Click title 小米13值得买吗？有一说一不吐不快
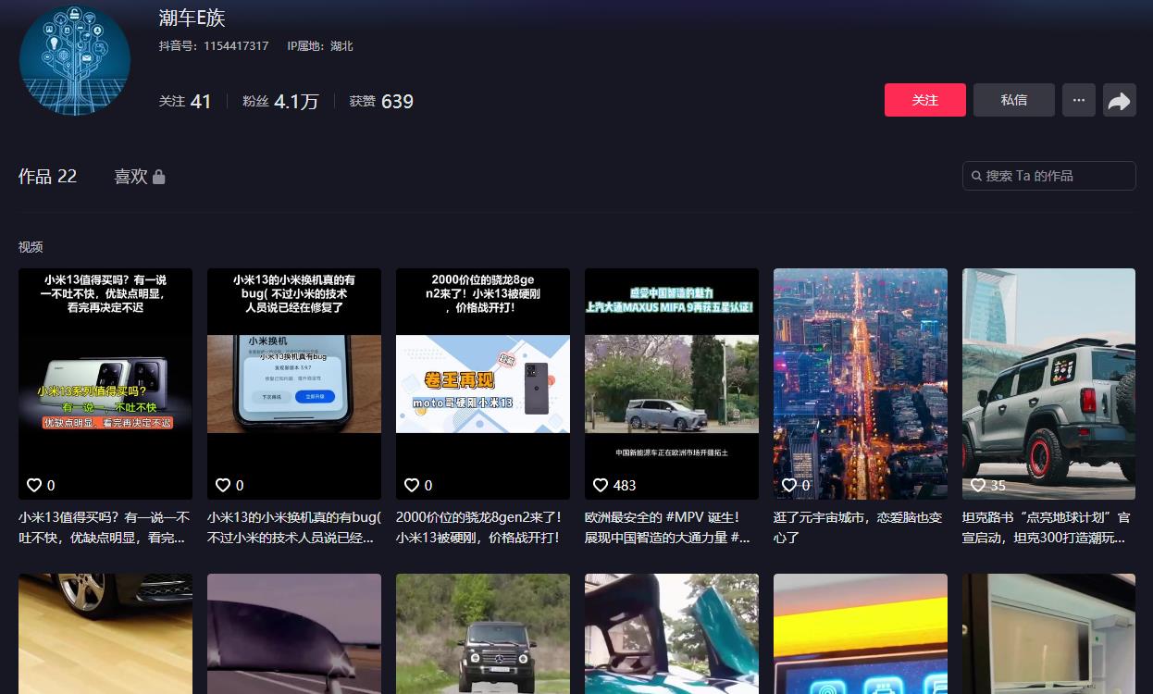The height and width of the screenshot is (694, 1153). point(105,527)
